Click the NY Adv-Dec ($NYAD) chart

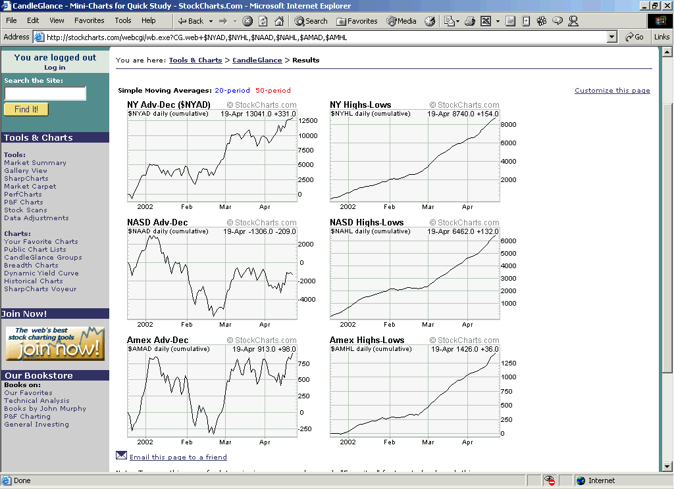(212, 154)
